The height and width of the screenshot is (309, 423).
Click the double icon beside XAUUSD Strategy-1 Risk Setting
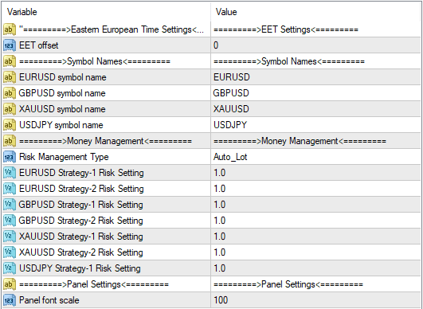tap(10, 237)
